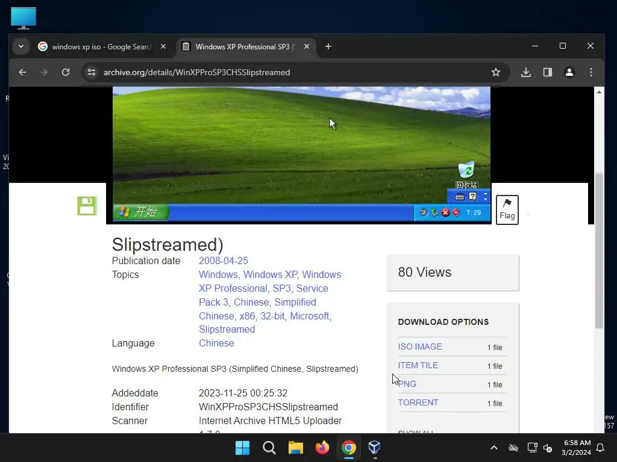Viewport: 617px width, 462px height.
Task: Open VirtualBox from the taskbar
Action: coord(374,448)
